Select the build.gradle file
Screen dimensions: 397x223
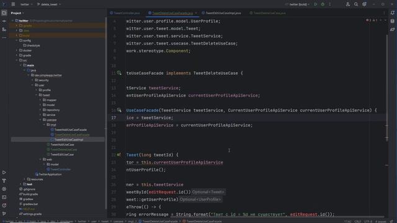[x=29, y=194]
